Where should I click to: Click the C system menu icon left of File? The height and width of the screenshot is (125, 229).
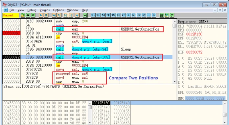click(x=6, y=10)
